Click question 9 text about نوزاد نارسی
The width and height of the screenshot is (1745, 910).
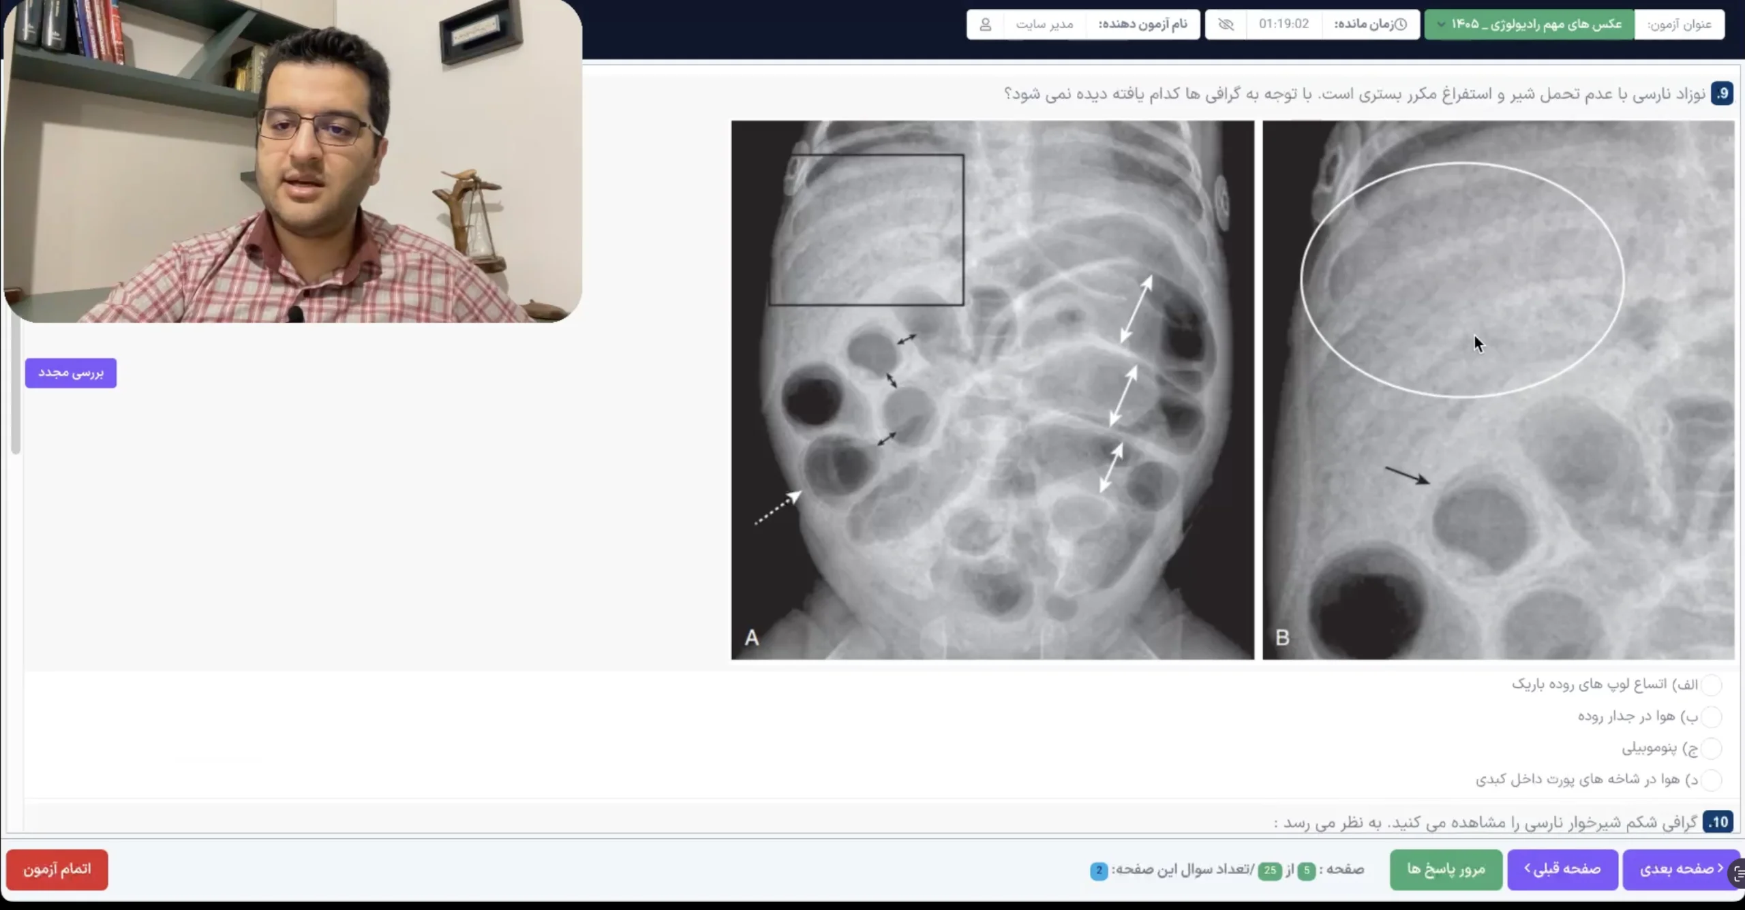click(1355, 94)
